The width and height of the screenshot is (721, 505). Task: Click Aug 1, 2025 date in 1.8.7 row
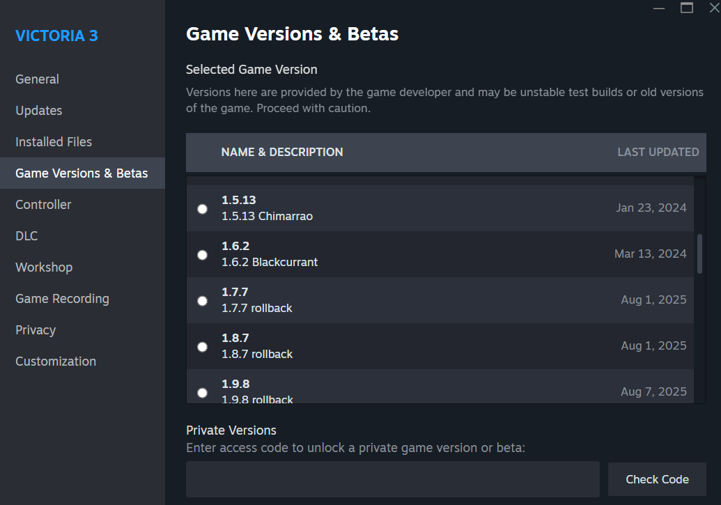click(x=653, y=346)
